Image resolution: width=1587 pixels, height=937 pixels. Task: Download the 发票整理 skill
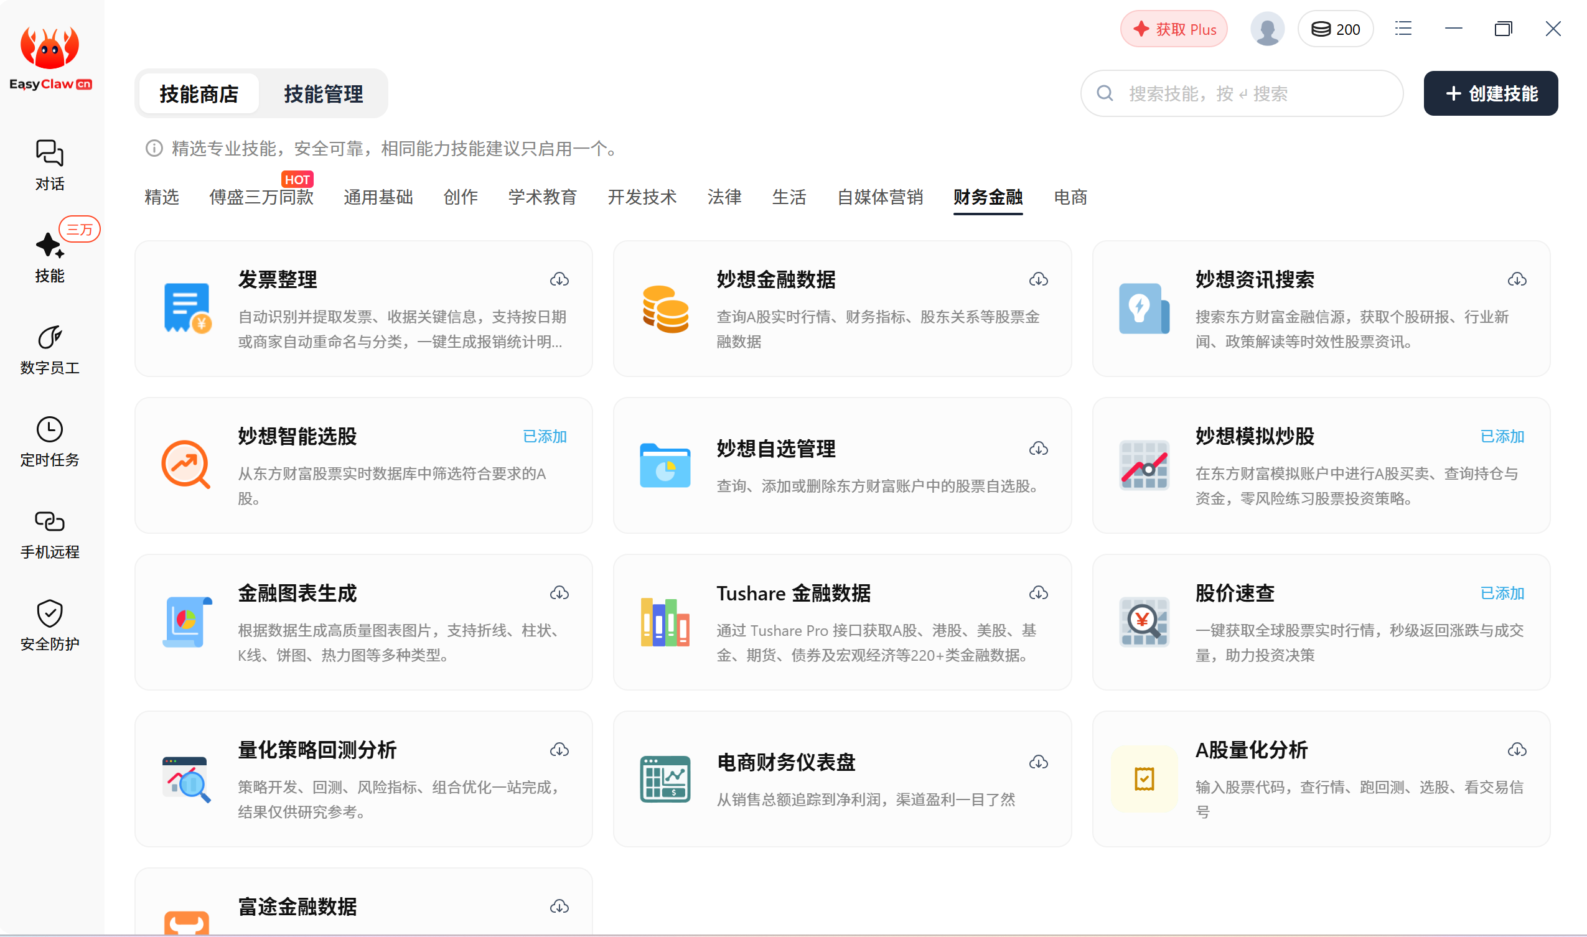(559, 279)
